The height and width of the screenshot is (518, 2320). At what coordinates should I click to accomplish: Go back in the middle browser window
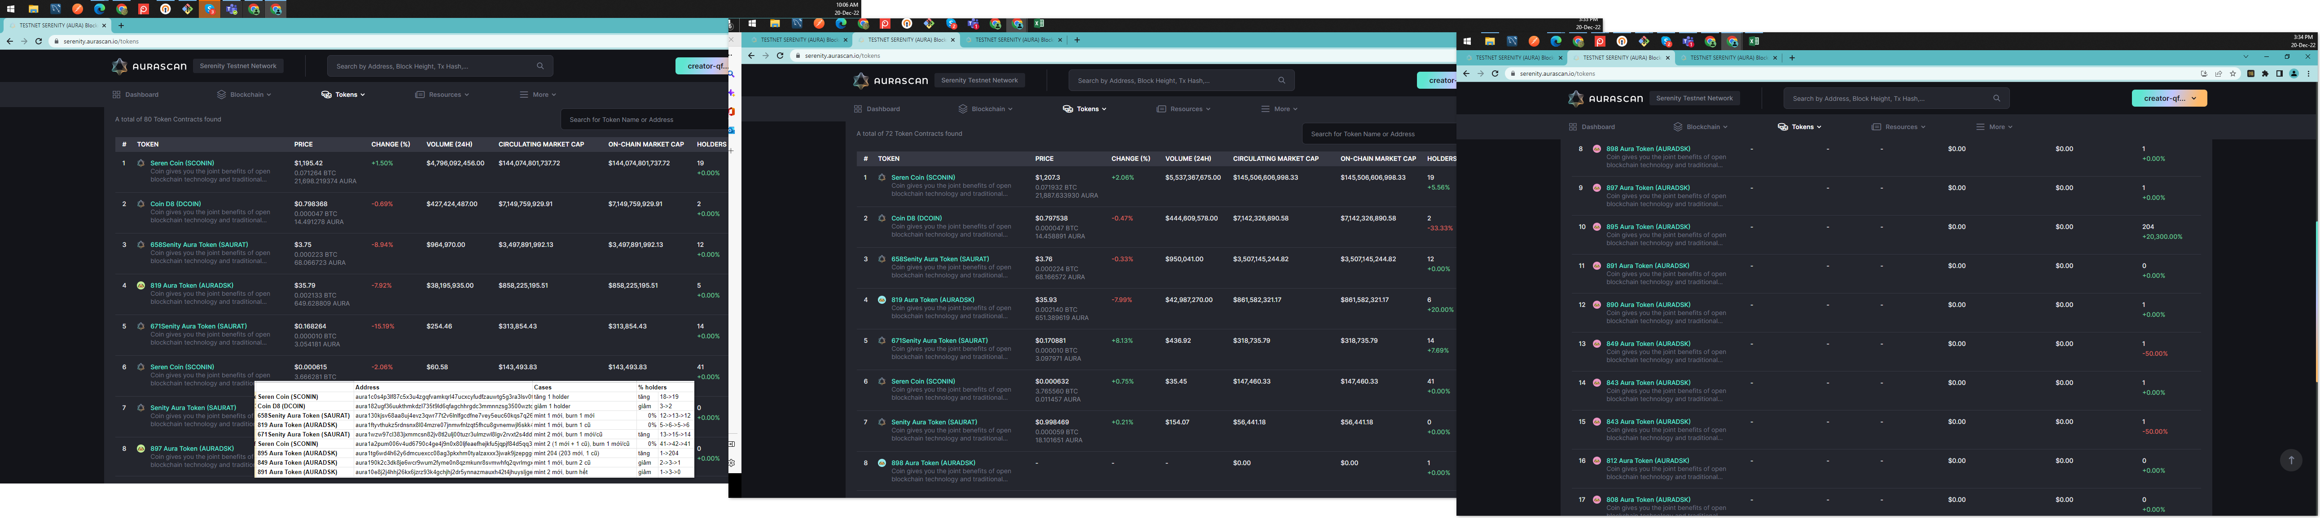(751, 56)
